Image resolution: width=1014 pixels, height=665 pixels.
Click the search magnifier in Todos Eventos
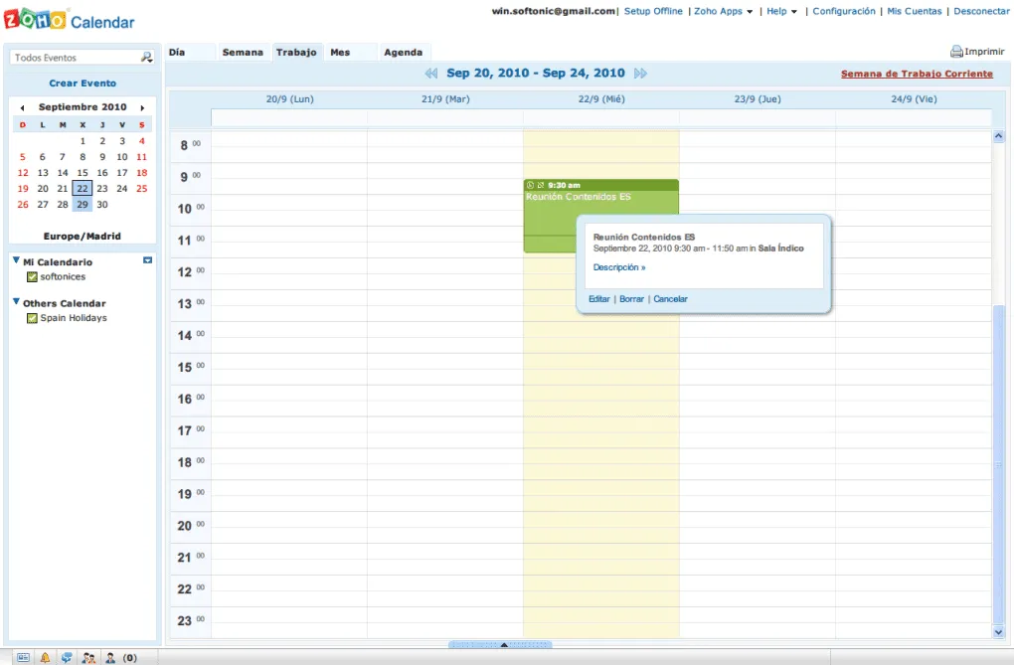pos(146,57)
